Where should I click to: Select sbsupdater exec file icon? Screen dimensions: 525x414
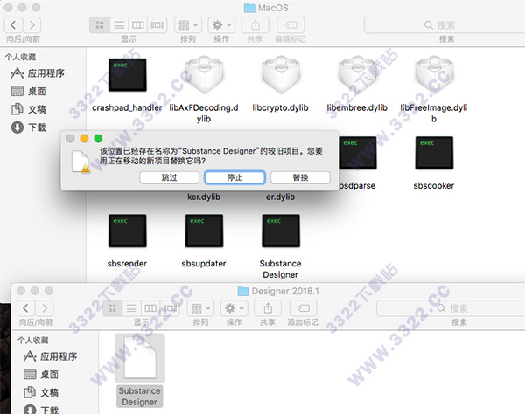pyautogui.click(x=204, y=231)
